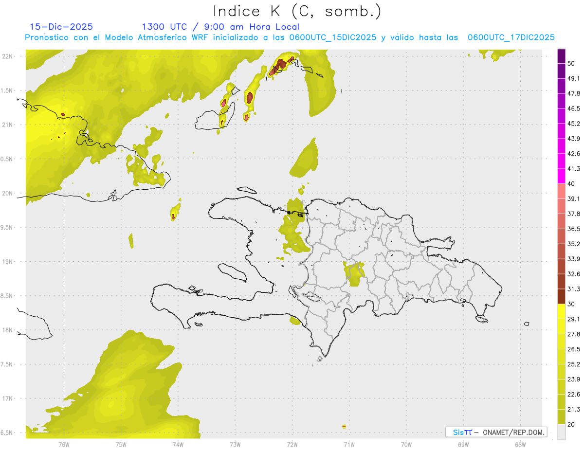Click the colorbar value "27.8"
The height and width of the screenshot is (451, 584).
[574, 334]
